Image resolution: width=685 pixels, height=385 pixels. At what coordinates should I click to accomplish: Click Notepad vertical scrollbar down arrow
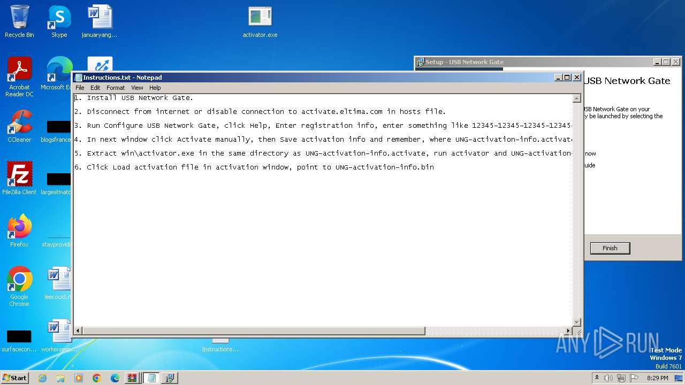[576, 322]
